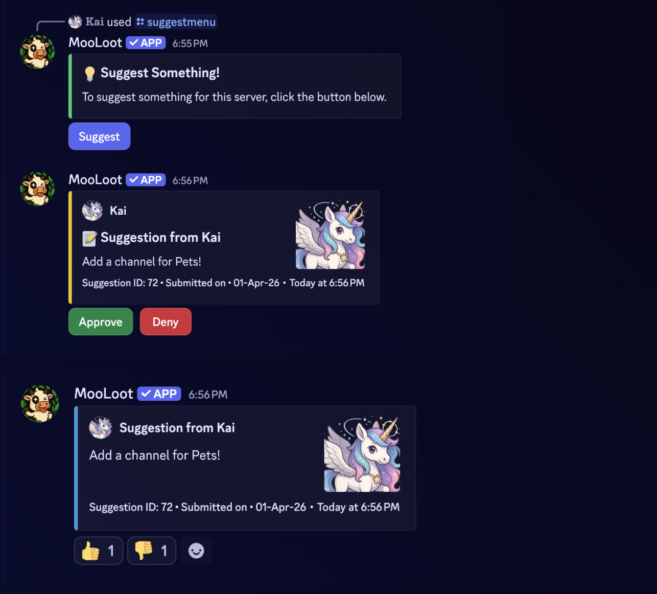
Task: Click MooLoot avatar on the bottom message
Action: (x=40, y=404)
